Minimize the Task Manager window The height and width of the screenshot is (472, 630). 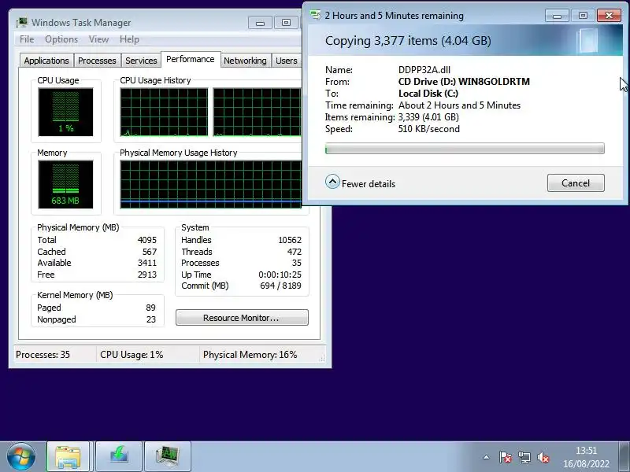click(x=260, y=23)
